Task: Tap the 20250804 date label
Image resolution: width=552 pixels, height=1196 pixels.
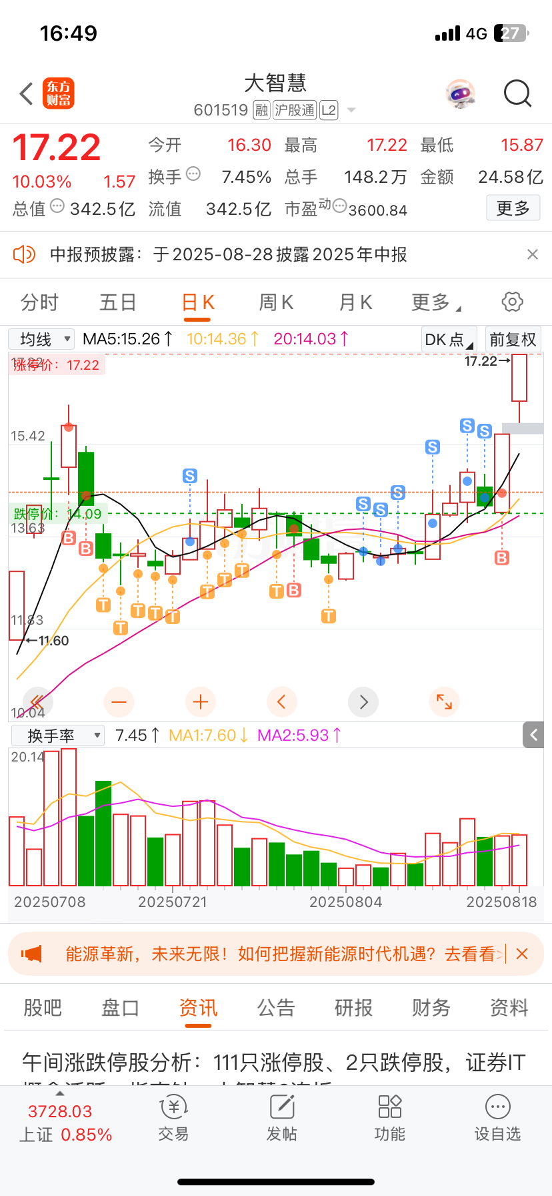Action: click(x=345, y=902)
